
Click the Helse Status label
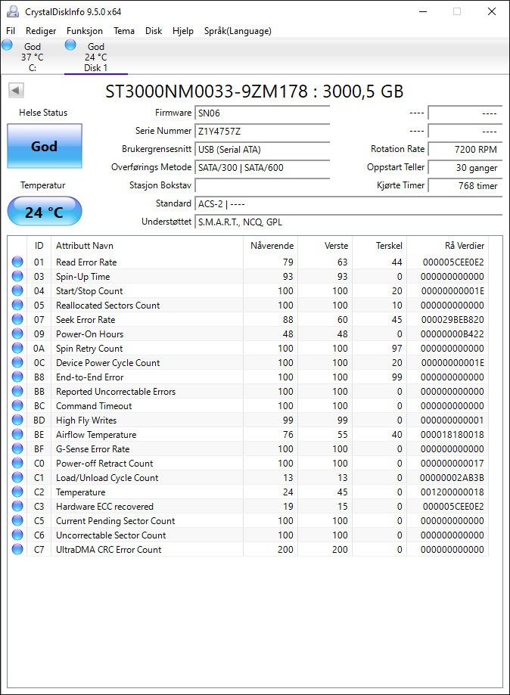pos(43,113)
